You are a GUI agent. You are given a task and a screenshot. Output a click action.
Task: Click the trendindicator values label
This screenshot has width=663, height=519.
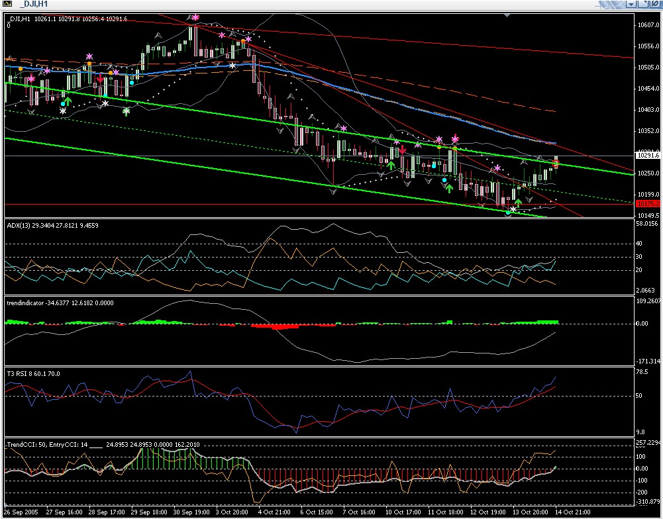pos(60,303)
